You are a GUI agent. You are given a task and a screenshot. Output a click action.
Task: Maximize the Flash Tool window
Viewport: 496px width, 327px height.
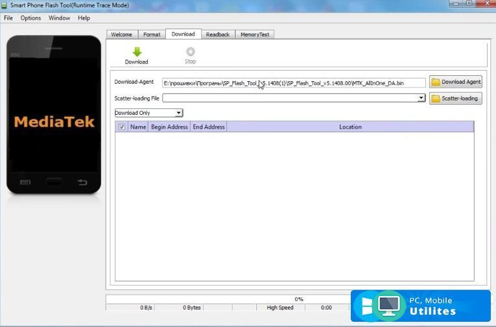469,3
